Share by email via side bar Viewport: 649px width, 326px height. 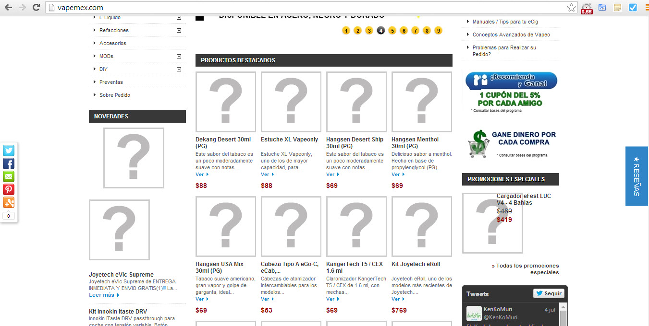pos(9,176)
